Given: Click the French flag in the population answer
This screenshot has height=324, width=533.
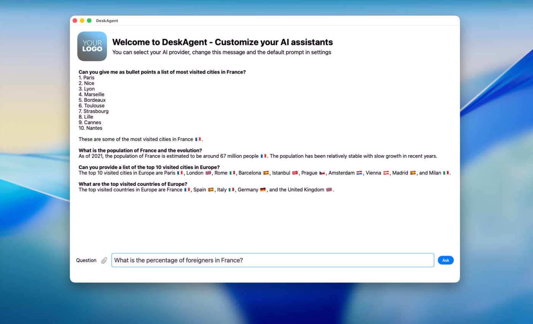Looking at the screenshot, I should point(263,156).
